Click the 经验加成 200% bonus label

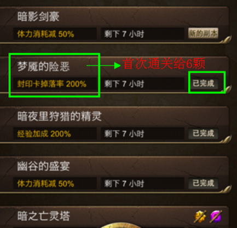tap(44, 134)
